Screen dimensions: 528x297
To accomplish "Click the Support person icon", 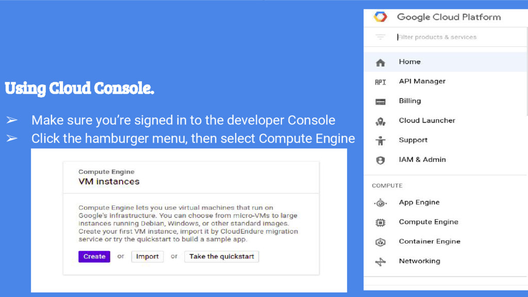I will click(380, 140).
